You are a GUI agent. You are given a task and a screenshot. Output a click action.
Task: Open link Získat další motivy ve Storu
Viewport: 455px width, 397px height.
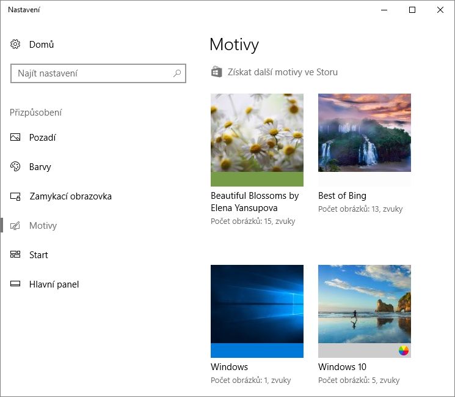point(282,72)
